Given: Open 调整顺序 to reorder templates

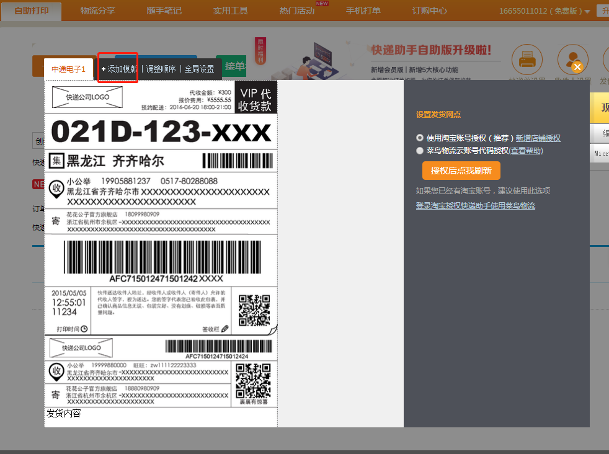Looking at the screenshot, I should 161,69.
